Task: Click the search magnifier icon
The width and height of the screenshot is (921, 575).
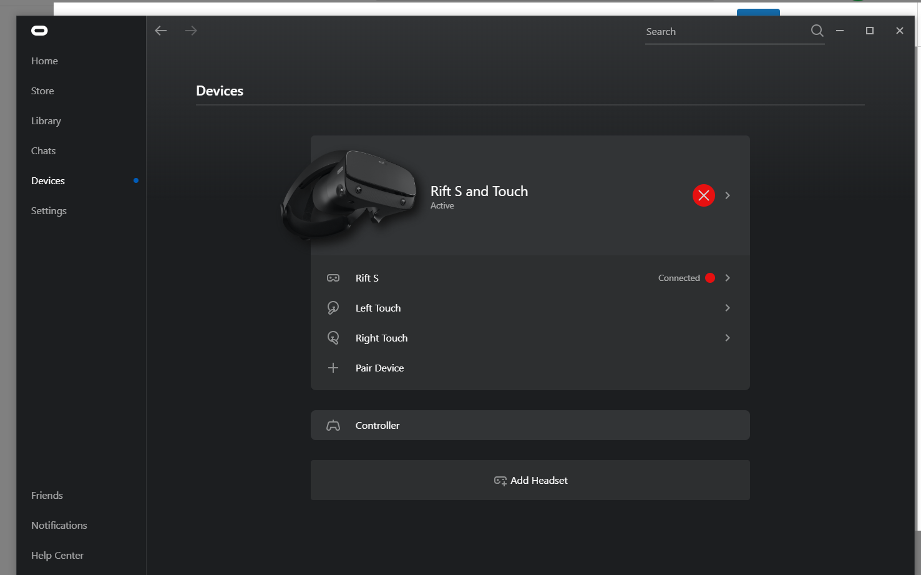Action: [x=817, y=31]
